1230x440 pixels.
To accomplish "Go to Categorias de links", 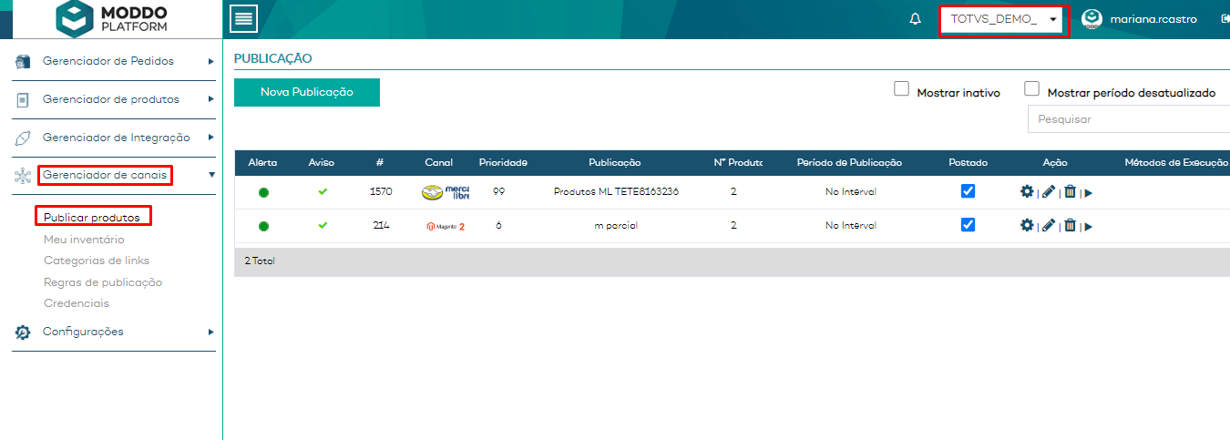I will tap(97, 261).
